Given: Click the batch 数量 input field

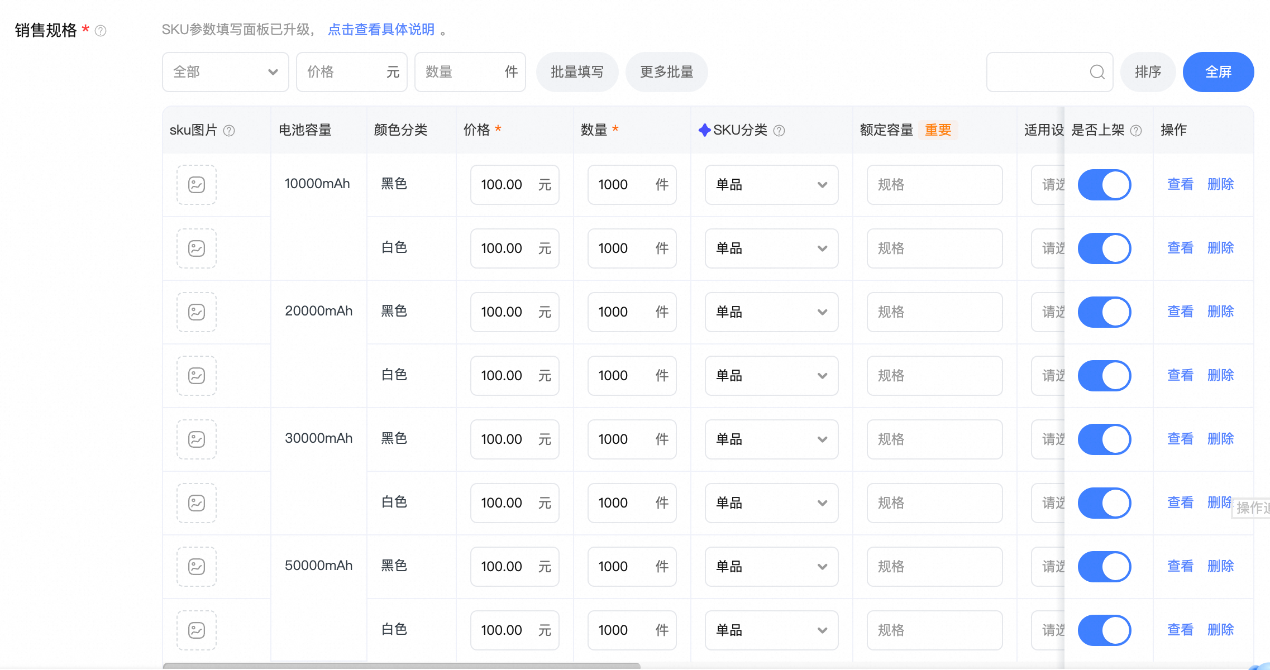Looking at the screenshot, I should click(x=470, y=72).
